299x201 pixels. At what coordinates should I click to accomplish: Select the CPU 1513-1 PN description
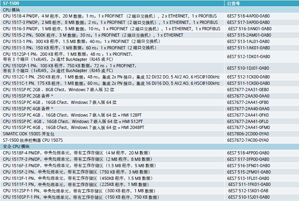(x=82, y=41)
